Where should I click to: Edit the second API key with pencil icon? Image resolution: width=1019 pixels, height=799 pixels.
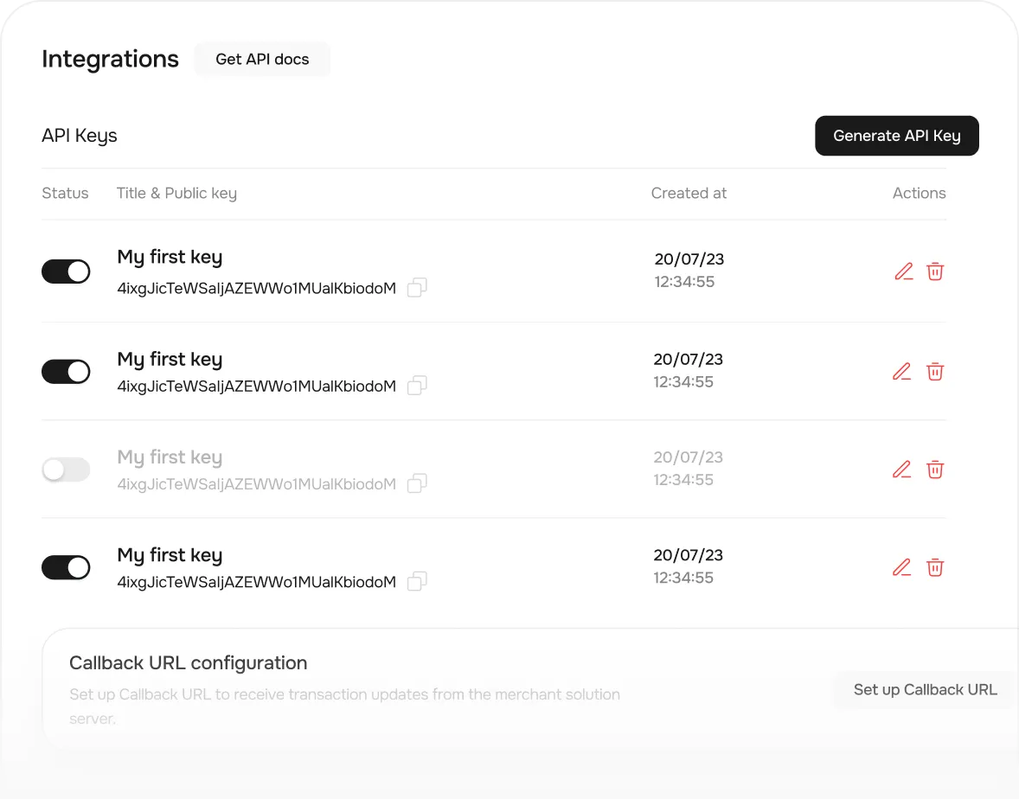pyautogui.click(x=902, y=372)
